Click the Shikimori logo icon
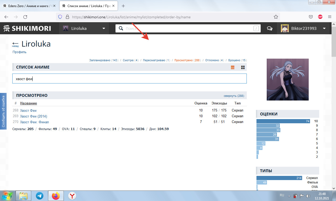 (6, 29)
